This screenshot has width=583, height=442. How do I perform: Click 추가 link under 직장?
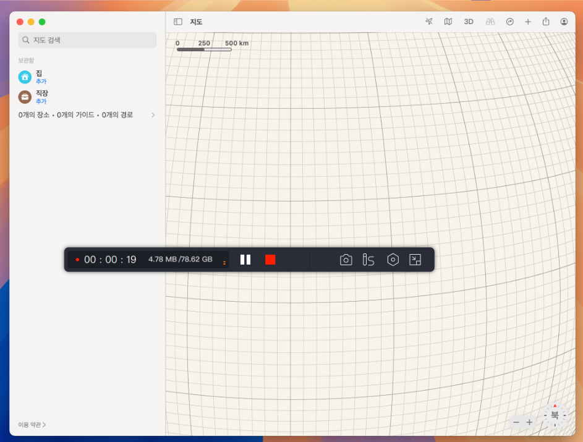41,101
